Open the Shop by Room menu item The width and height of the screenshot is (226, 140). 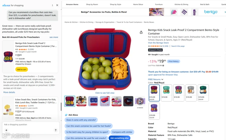[92, 5]
